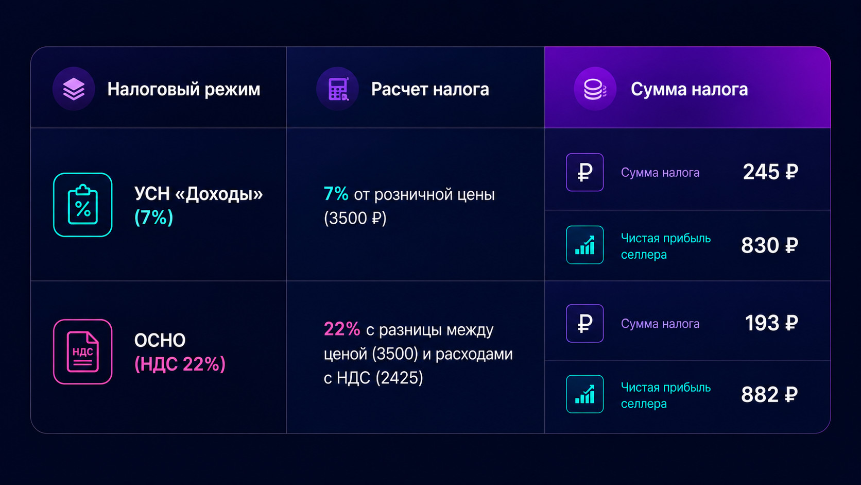Click the 882 ₽ net profit value

tap(769, 395)
